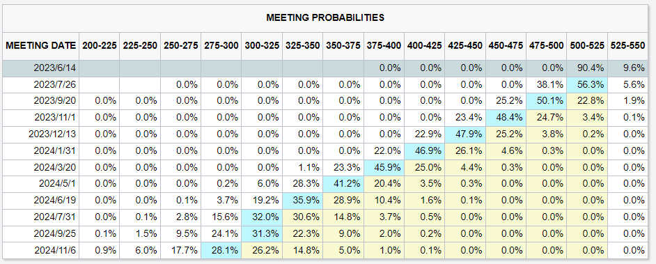Image resolution: width=656 pixels, height=264 pixels.
Task: Select the 525-550 column header
Action: pos(627,45)
